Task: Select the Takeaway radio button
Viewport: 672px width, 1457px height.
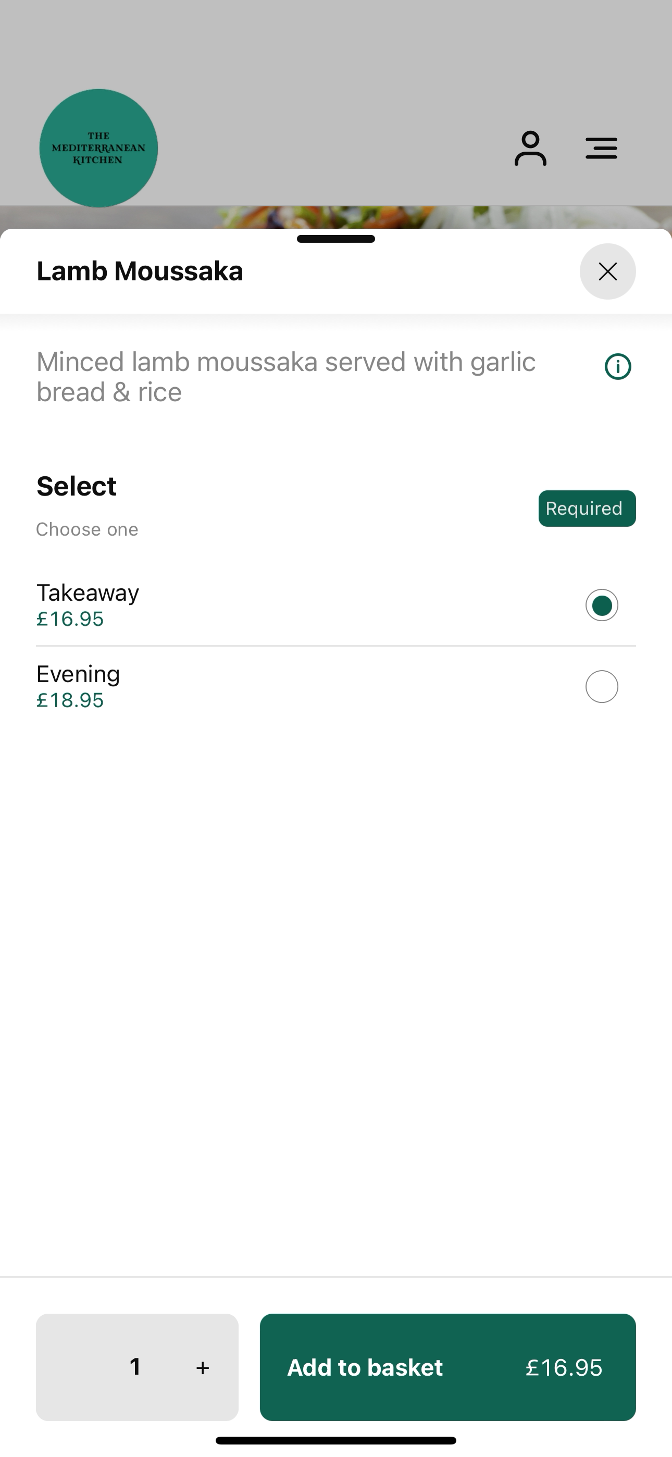Action: 601,605
